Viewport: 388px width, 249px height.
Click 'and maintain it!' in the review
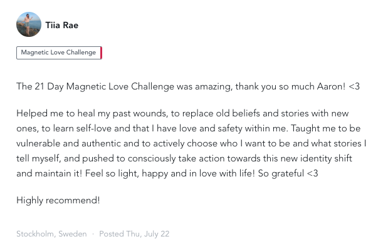click(49, 173)
